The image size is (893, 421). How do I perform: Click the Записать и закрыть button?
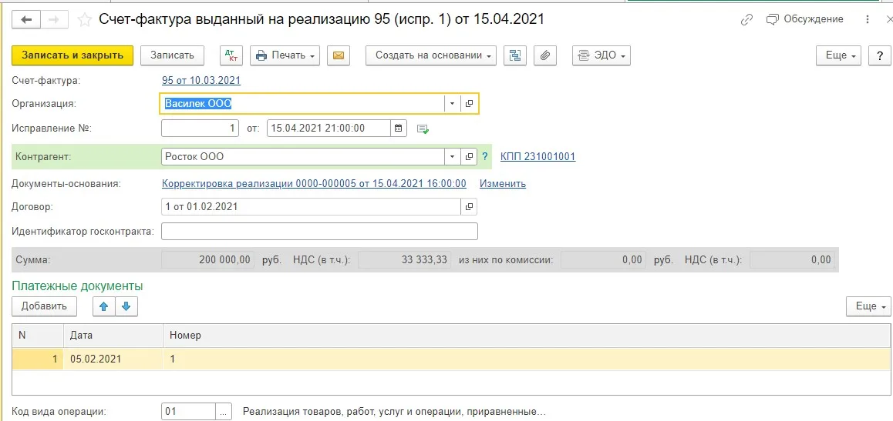click(x=72, y=55)
